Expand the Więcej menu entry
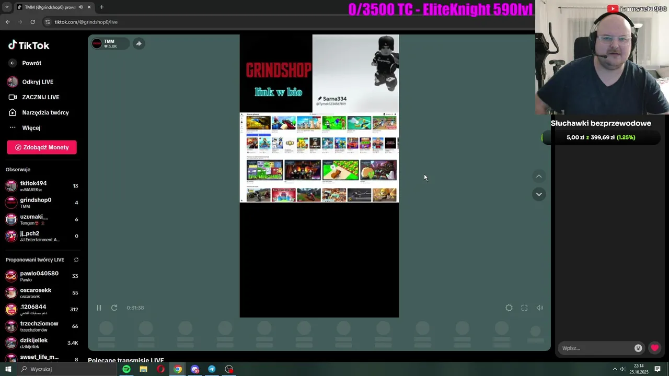669x376 pixels. pyautogui.click(x=25, y=127)
